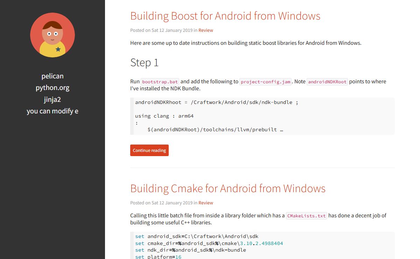Click the Cmake post's 'Posted on' date text

click(161, 203)
